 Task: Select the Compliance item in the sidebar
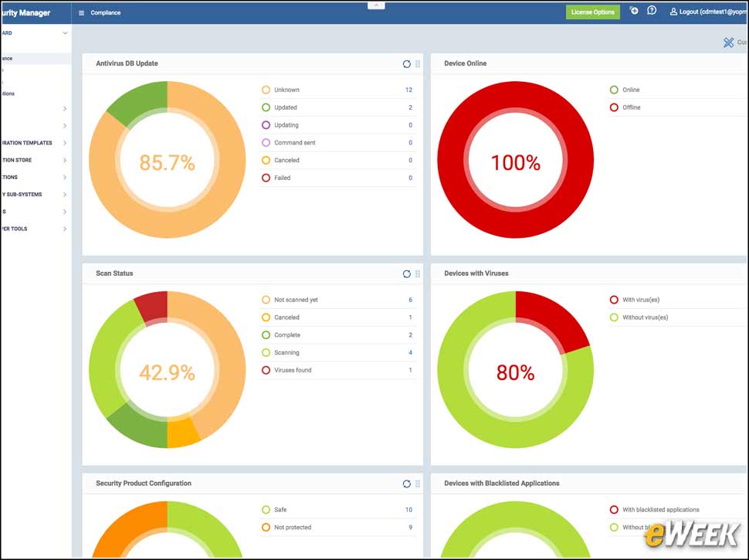point(35,58)
